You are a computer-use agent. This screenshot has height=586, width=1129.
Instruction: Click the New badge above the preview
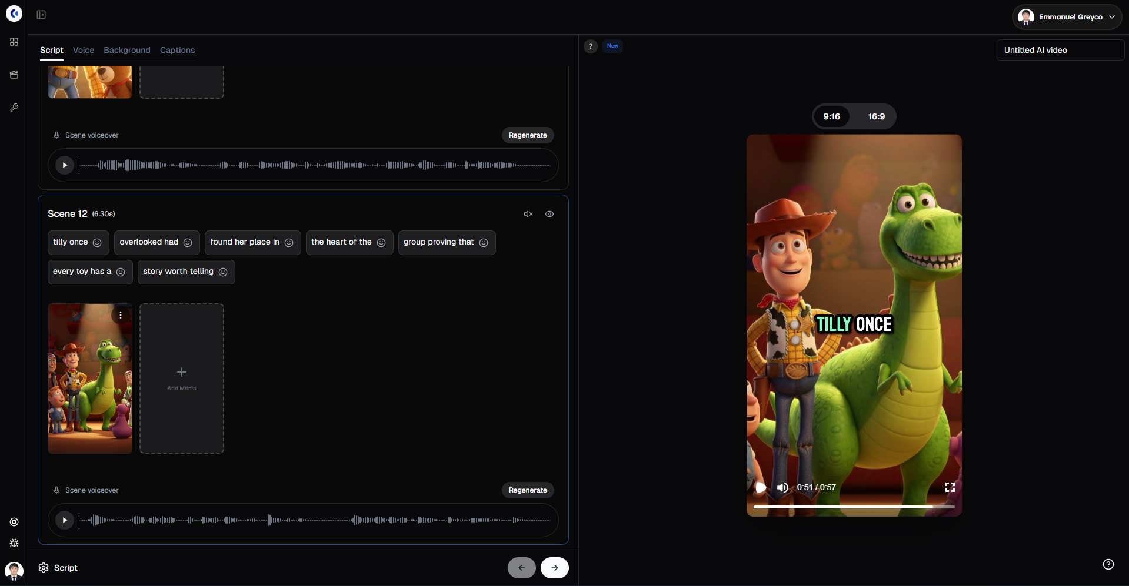[x=612, y=46]
